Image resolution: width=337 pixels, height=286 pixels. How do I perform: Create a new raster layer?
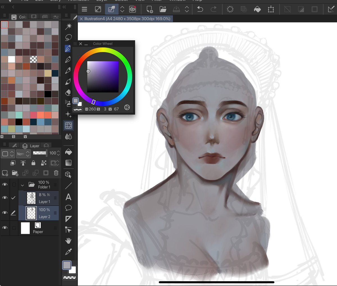click(5, 173)
